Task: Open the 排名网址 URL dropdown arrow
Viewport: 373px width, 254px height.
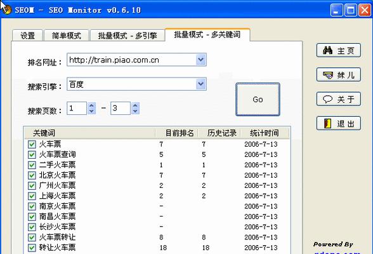Action: pos(200,60)
